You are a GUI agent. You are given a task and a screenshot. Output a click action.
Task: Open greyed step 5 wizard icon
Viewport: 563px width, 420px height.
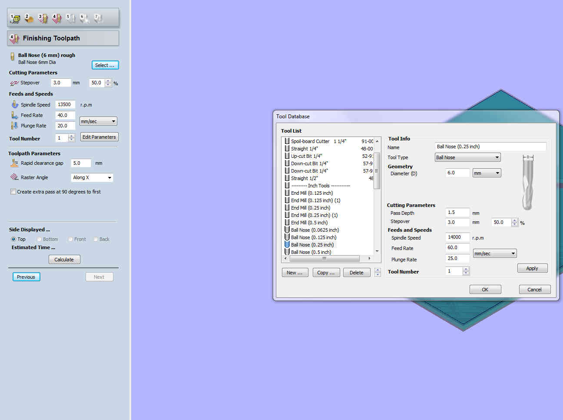pyautogui.click(x=70, y=18)
